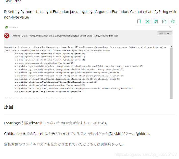
Task: Click the 'Resetting Python – Uncaught Exception' article heading
Action: 90,14
